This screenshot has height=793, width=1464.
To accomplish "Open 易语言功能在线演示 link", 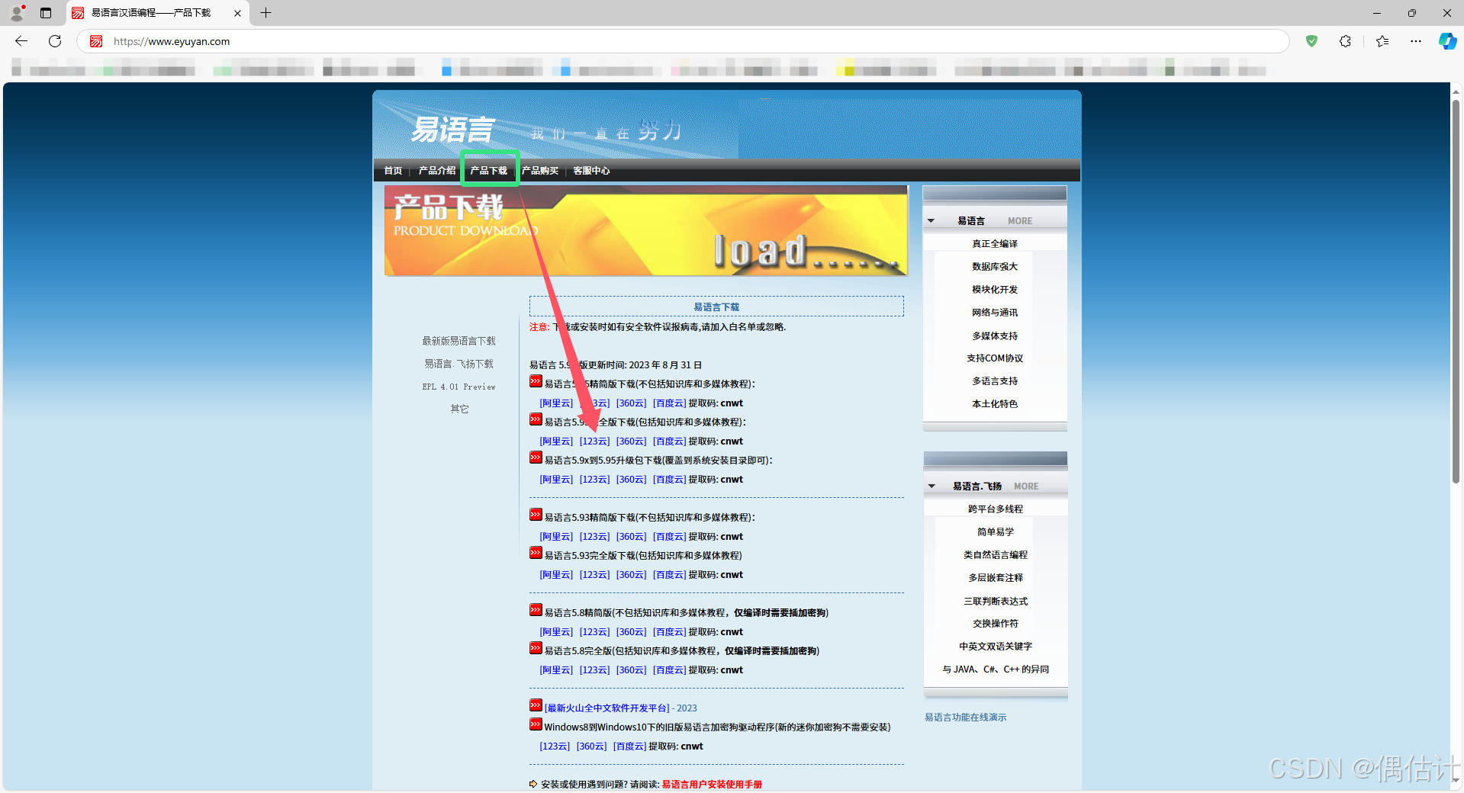I will (966, 718).
